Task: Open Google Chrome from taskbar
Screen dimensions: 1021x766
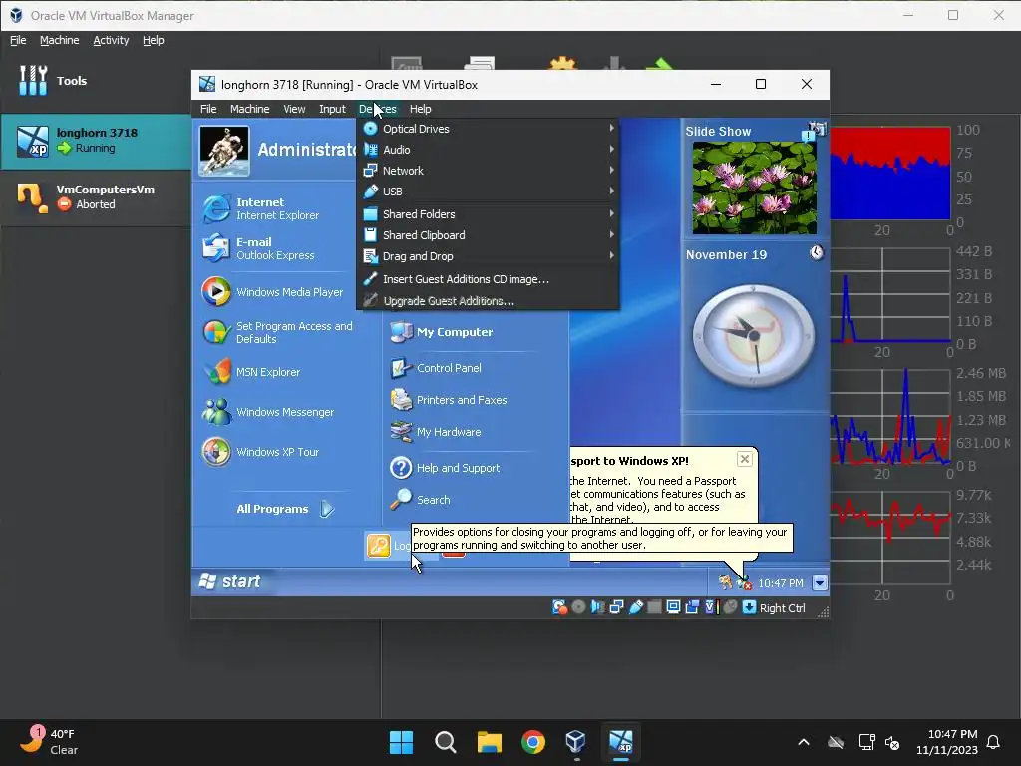Action: (533, 742)
